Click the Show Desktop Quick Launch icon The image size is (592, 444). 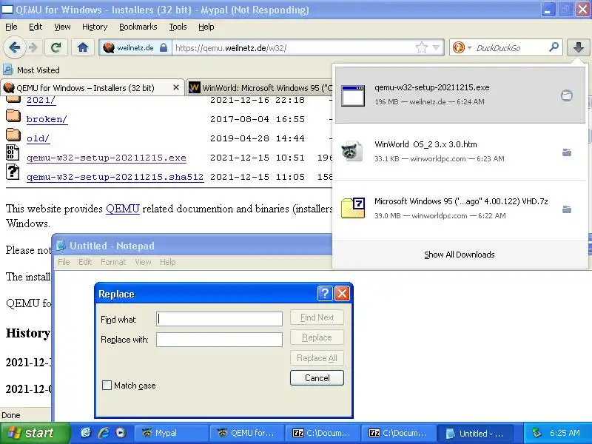click(86, 433)
